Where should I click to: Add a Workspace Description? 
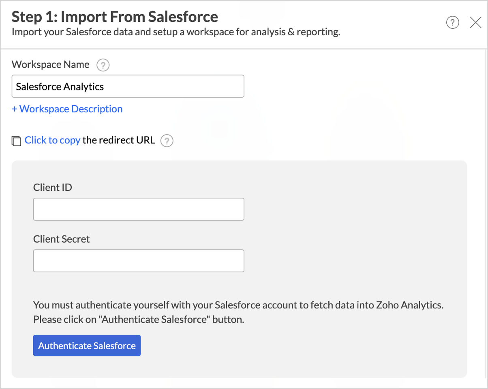(x=67, y=109)
